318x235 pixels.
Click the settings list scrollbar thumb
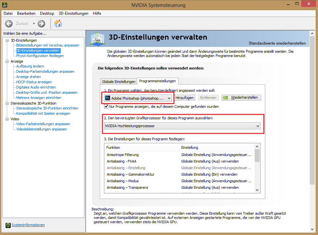point(257,156)
